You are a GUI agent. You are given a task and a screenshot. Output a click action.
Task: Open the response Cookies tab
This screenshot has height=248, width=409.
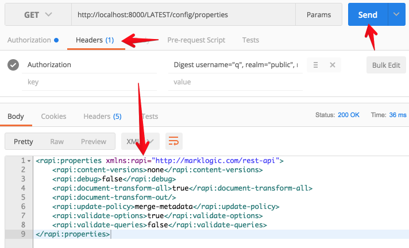53,117
